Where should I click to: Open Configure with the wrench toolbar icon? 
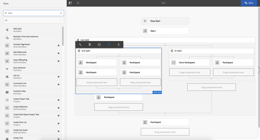tap(80, 45)
